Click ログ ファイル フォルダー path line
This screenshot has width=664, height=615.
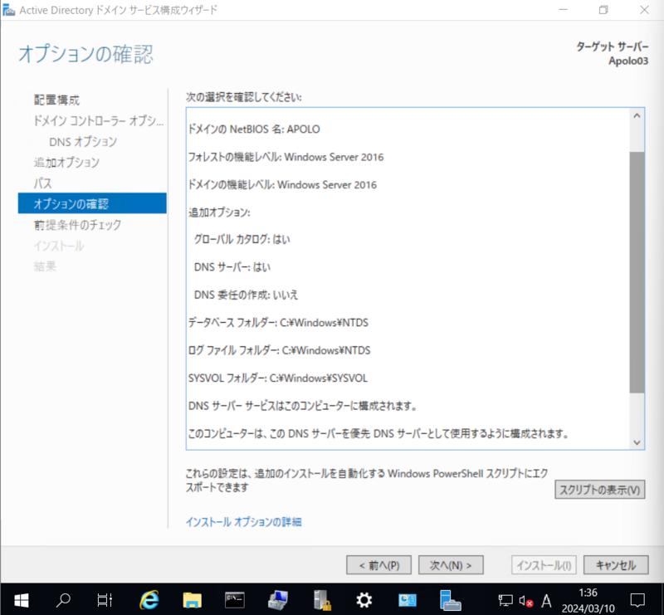[x=279, y=350]
